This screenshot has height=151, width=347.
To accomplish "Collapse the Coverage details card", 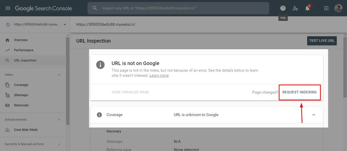I will 314,115.
